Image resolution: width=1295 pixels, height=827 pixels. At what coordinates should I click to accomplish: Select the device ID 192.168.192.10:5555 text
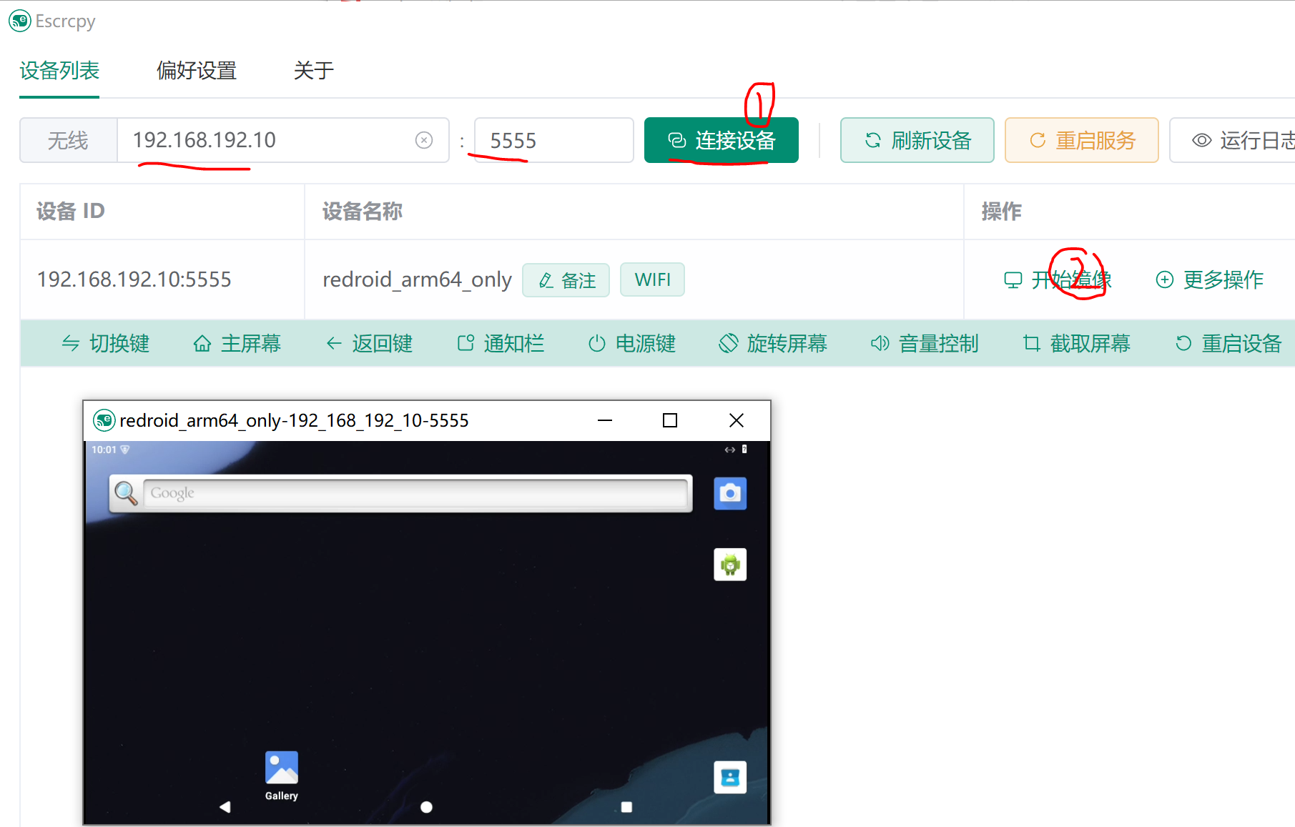click(x=134, y=279)
